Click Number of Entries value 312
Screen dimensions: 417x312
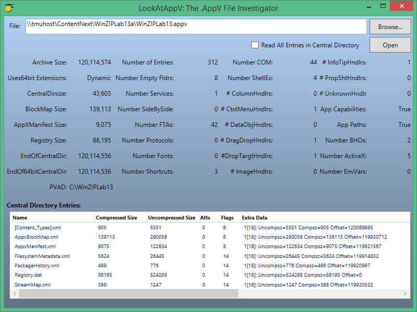pyautogui.click(x=213, y=62)
